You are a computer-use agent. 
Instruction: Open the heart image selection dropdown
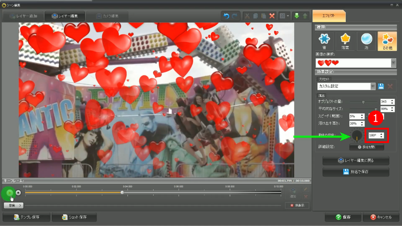[x=393, y=63]
